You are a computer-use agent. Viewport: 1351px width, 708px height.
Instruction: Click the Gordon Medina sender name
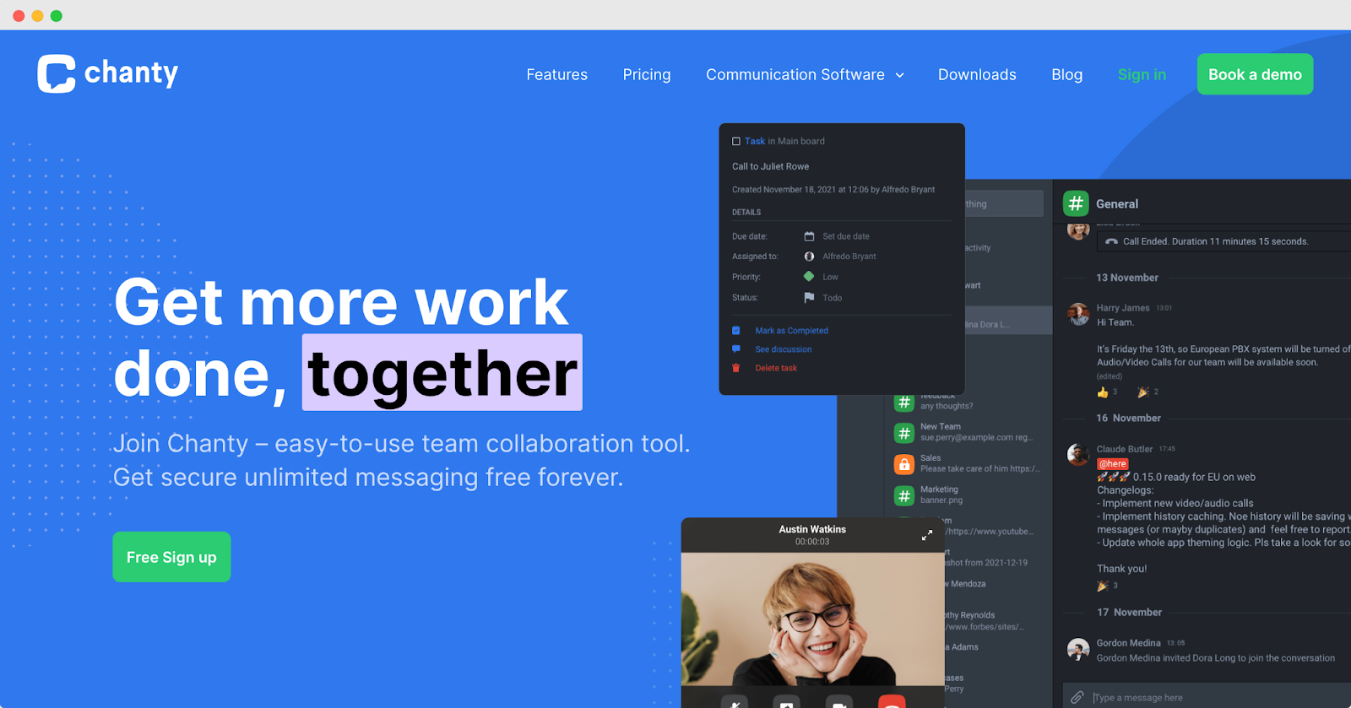pyautogui.click(x=1129, y=643)
